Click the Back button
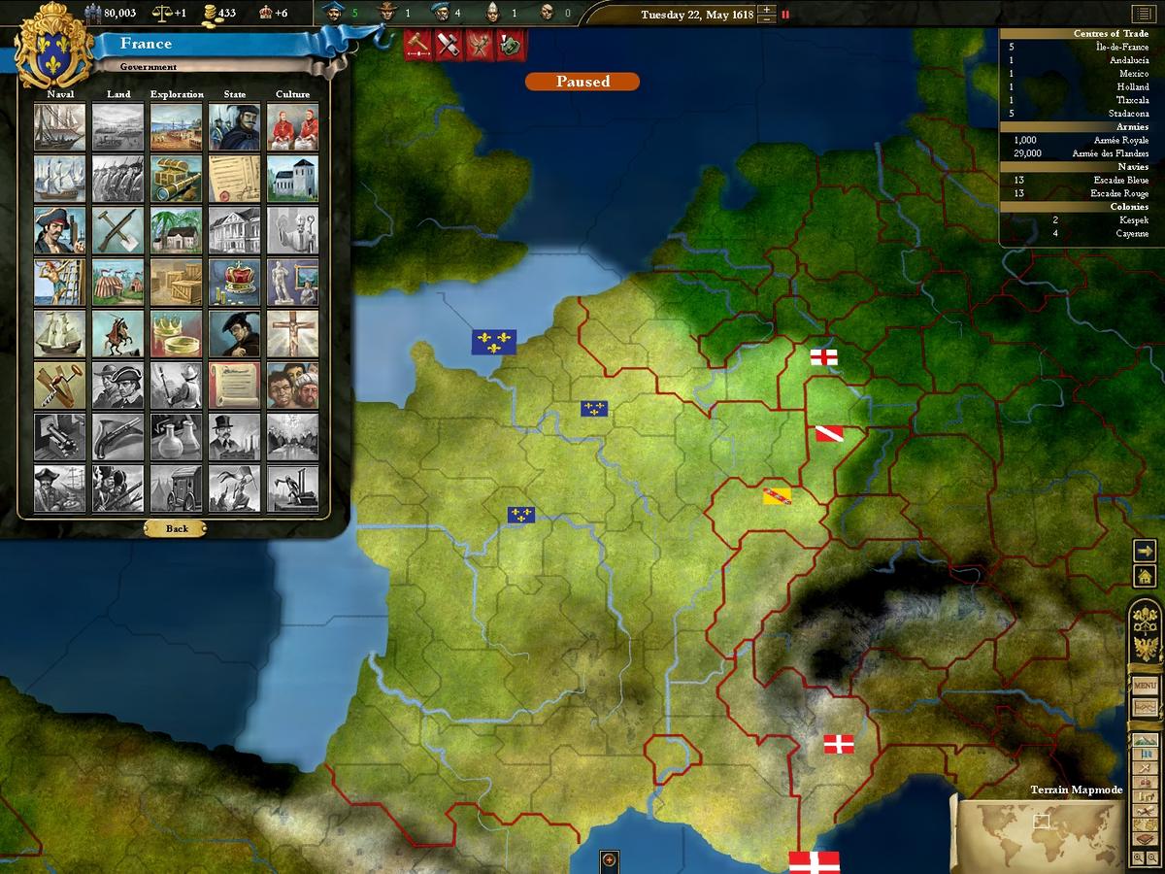 click(177, 528)
